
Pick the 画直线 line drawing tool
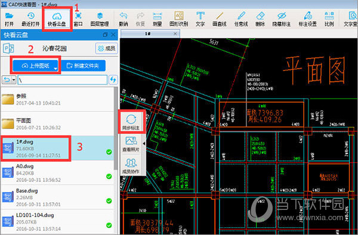[220, 19]
